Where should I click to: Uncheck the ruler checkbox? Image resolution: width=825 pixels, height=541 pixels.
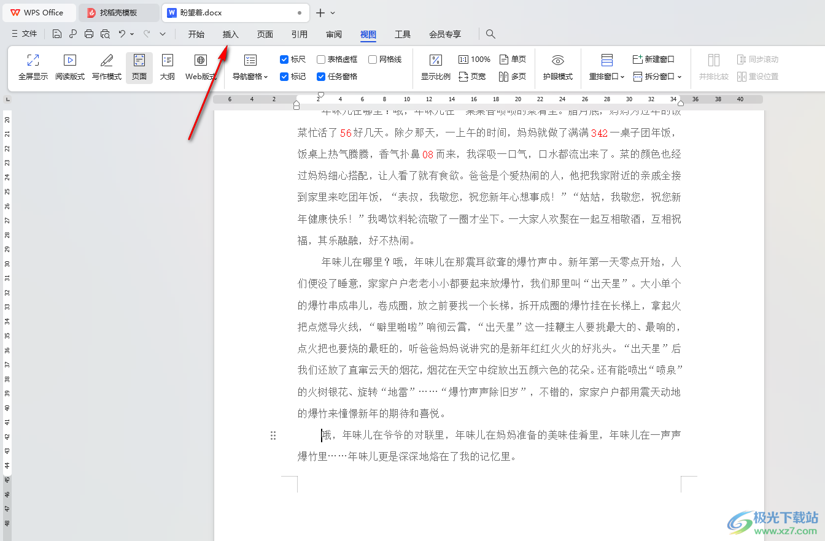[x=284, y=59]
